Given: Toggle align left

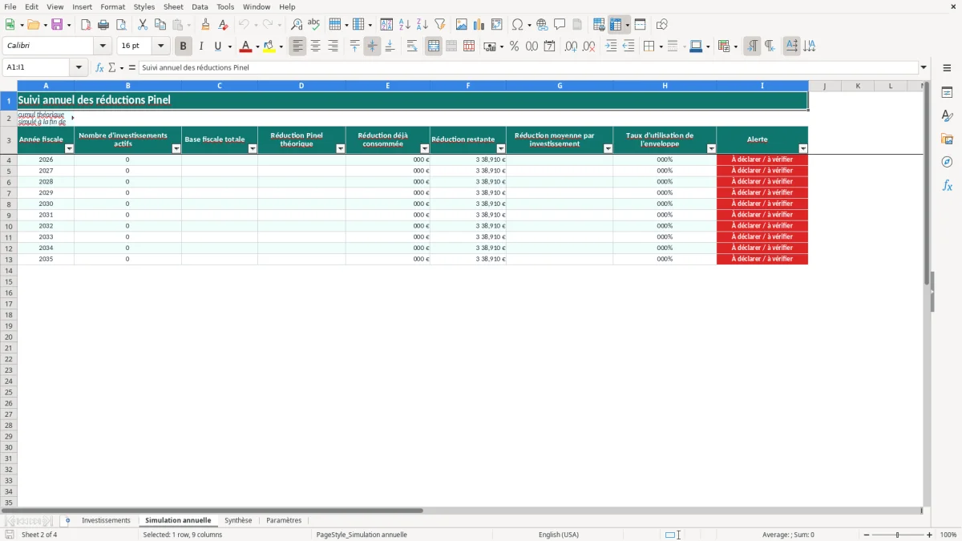Looking at the screenshot, I should coord(297,46).
